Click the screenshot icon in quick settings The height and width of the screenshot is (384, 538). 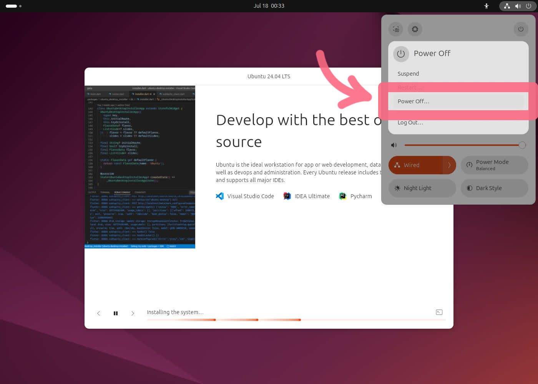tap(396, 29)
